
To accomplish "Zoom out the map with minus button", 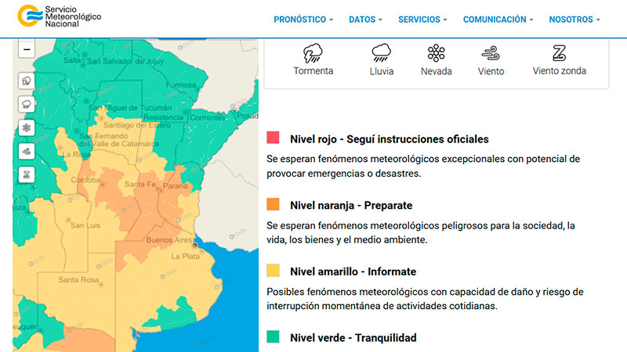I will (27, 49).
